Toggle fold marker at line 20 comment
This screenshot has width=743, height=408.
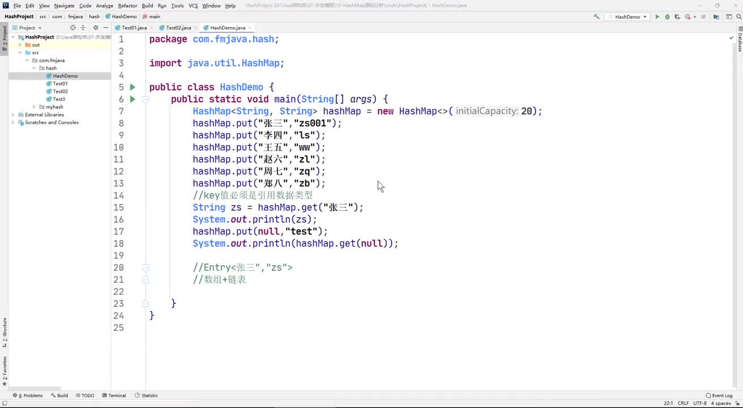[146, 267]
